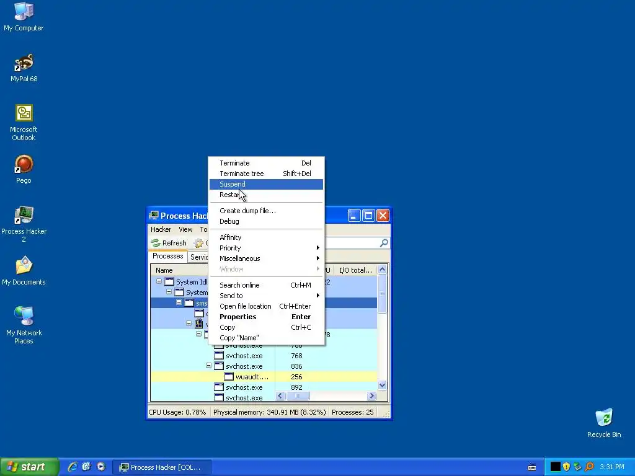Image resolution: width=635 pixels, height=476 pixels.
Task: Select Copy "Name" menu entry
Action: click(266, 338)
